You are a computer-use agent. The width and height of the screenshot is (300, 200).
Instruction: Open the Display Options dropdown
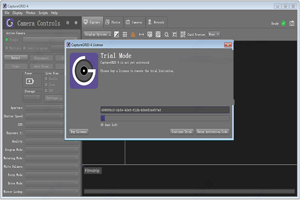[97, 34]
